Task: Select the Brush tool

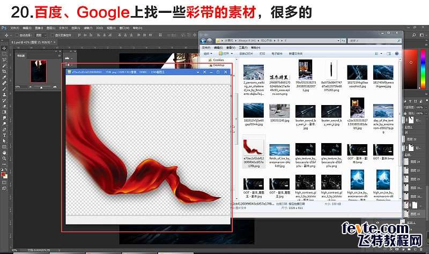Action: [4, 88]
